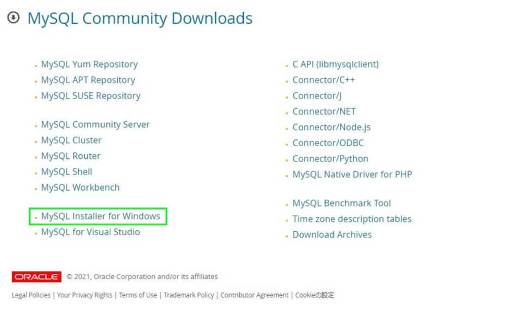Screen dimensions: 520x317
Task: Open MySQL for Visual Studio link
Action: (90, 232)
